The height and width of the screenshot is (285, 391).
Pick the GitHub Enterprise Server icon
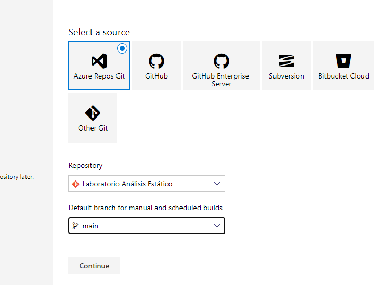(221, 61)
